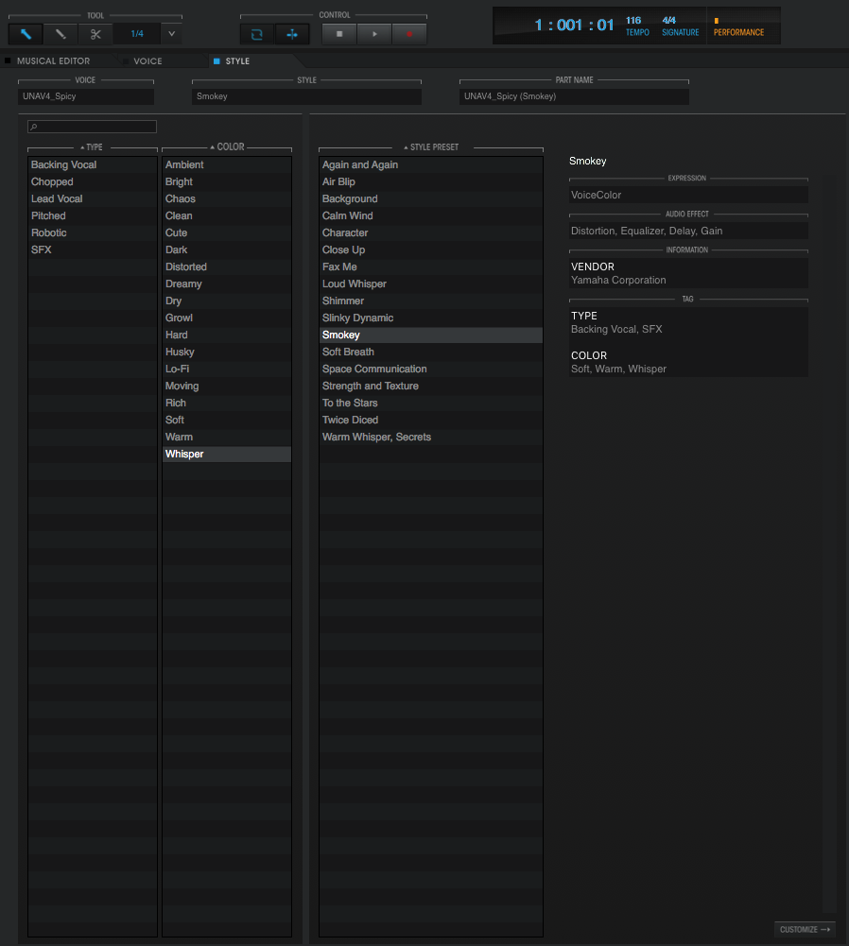This screenshot has height=946, width=849.
Task: Open the quantize dropdown arrow
Action: click(171, 34)
